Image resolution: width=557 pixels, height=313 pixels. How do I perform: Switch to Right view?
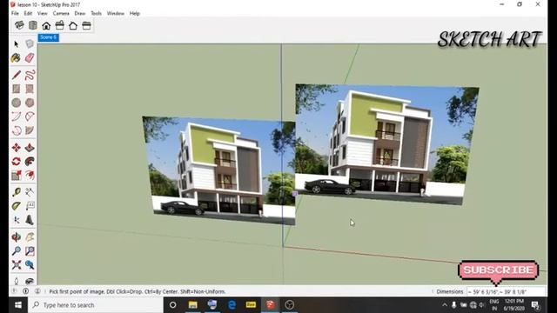pyautogui.click(x=60, y=25)
